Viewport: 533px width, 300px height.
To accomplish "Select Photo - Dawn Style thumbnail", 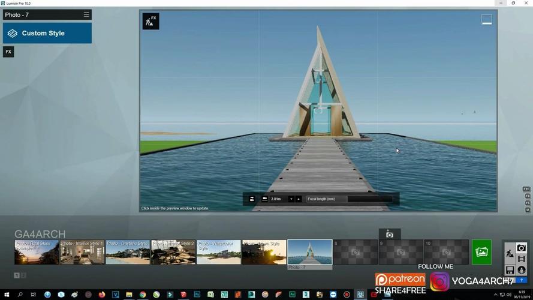I will point(264,252).
